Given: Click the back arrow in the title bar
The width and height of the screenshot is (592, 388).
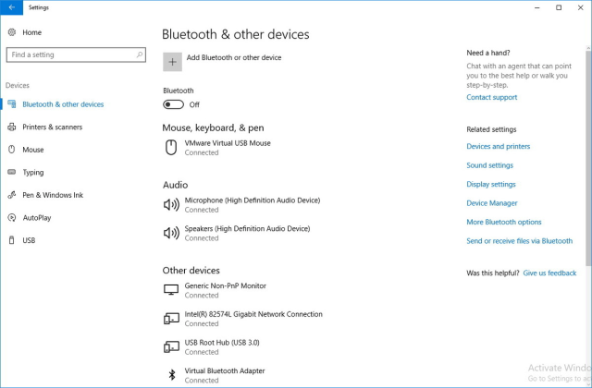Looking at the screenshot, I should pyautogui.click(x=11, y=7).
